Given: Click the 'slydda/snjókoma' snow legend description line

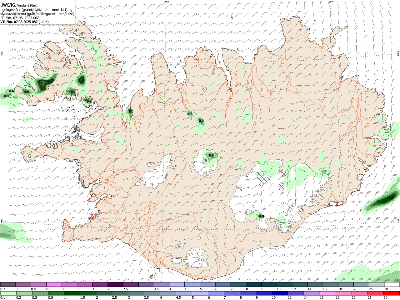Looking at the screenshot, I should point(37,14).
